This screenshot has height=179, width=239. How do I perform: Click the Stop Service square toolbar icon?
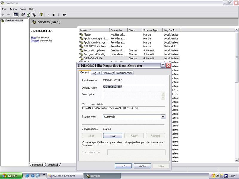(53, 15)
